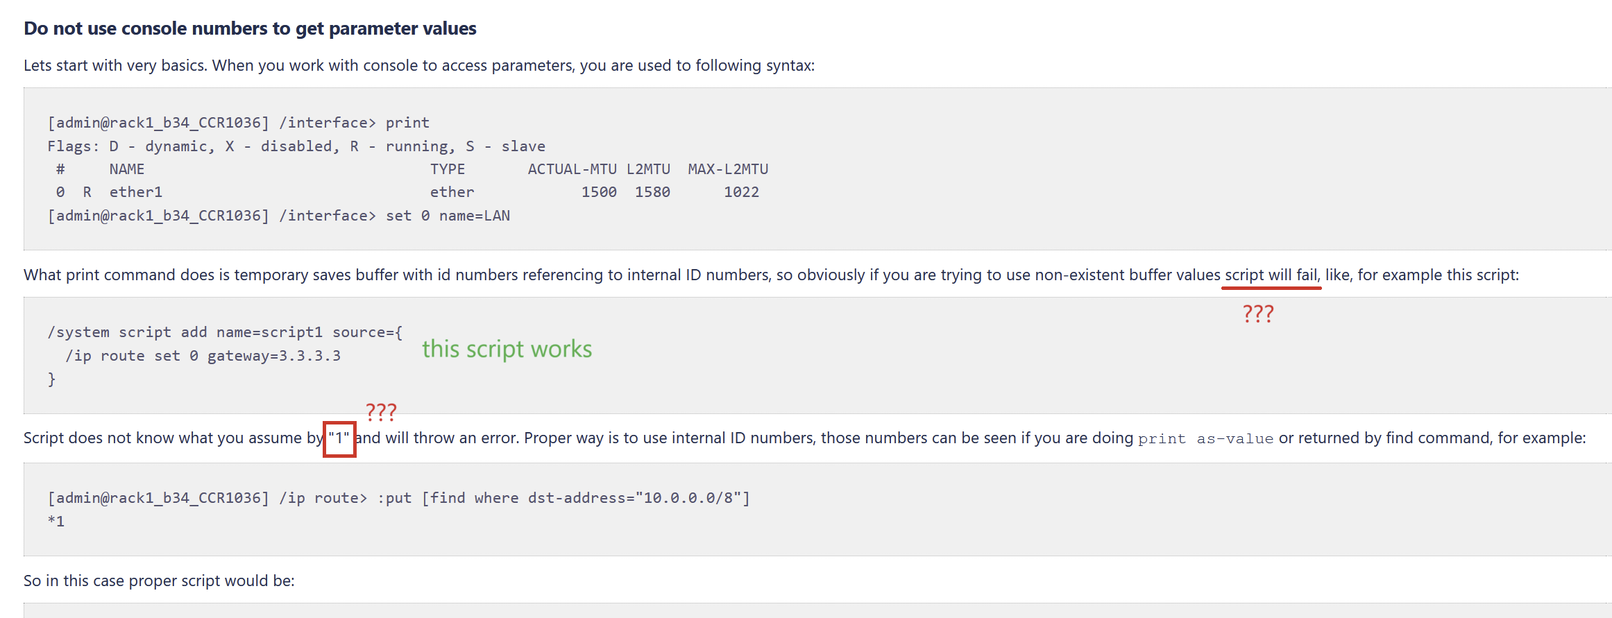Image resolution: width=1612 pixels, height=618 pixels.
Task: Click the "ACTUAL-MTU" column header
Action: point(572,169)
